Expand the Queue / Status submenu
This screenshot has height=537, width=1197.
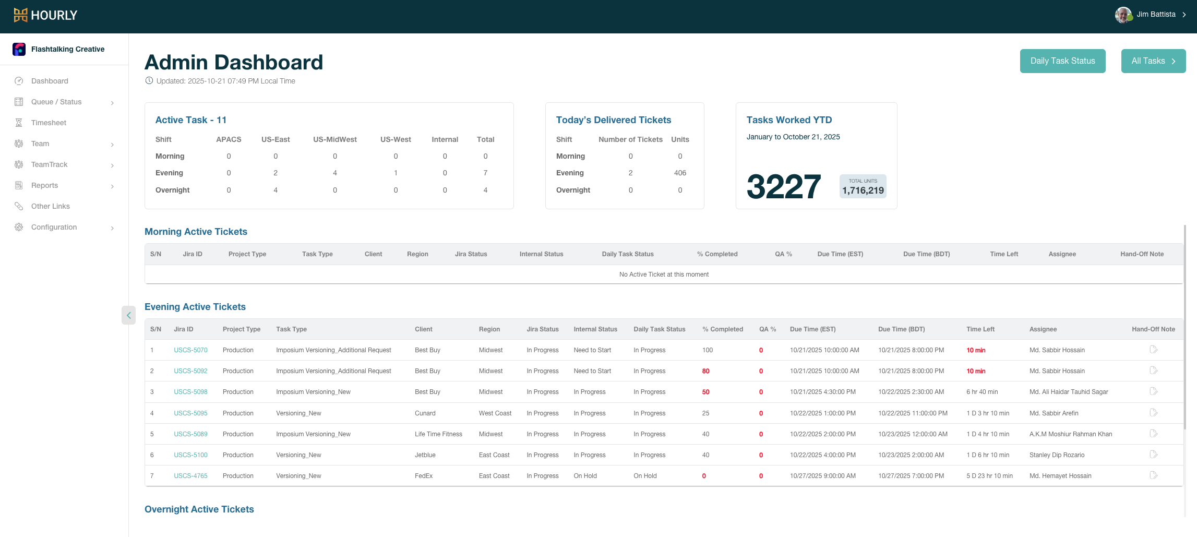[x=112, y=103]
